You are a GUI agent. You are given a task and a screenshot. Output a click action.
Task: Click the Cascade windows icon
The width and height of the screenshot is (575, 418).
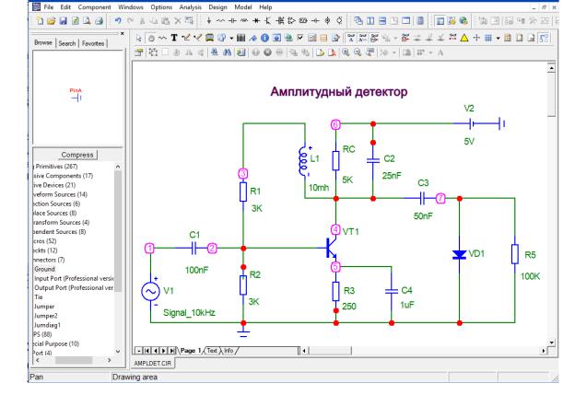(x=358, y=21)
